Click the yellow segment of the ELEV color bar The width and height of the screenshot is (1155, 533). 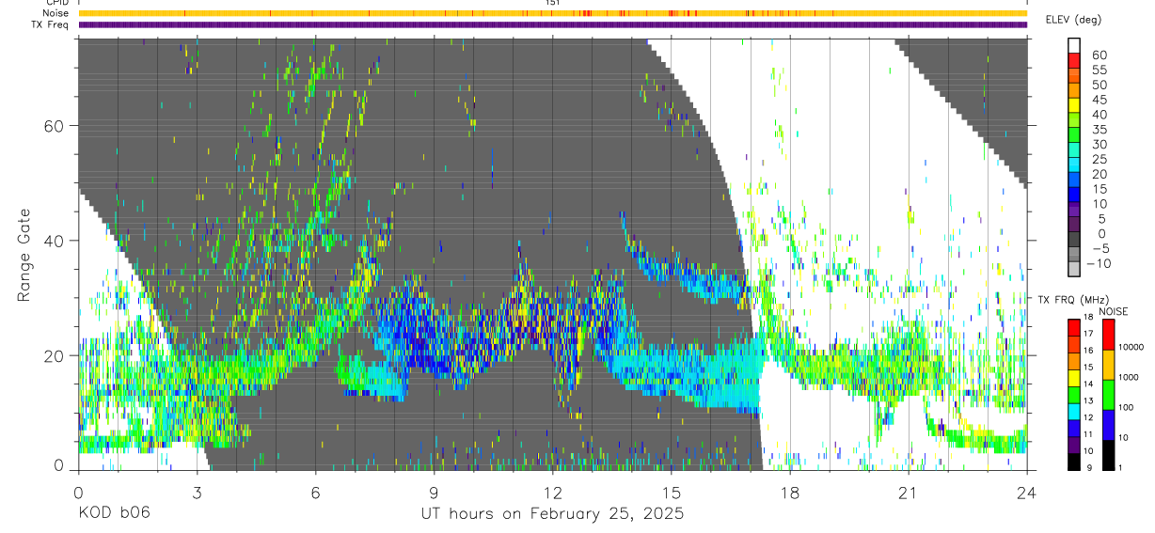click(x=1076, y=105)
